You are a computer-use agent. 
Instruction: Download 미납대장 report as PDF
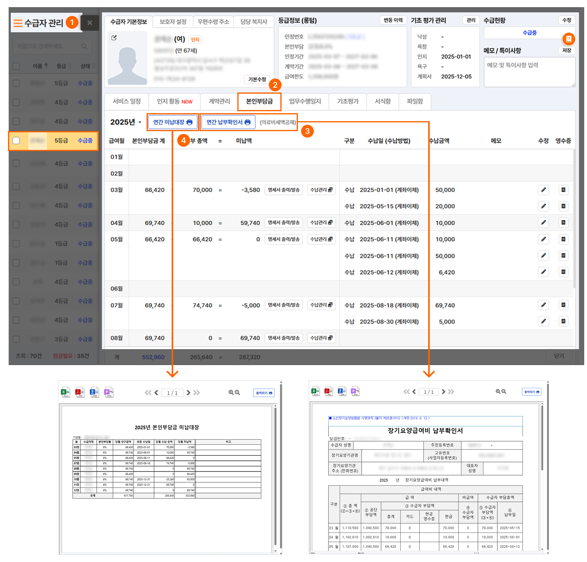click(80, 392)
